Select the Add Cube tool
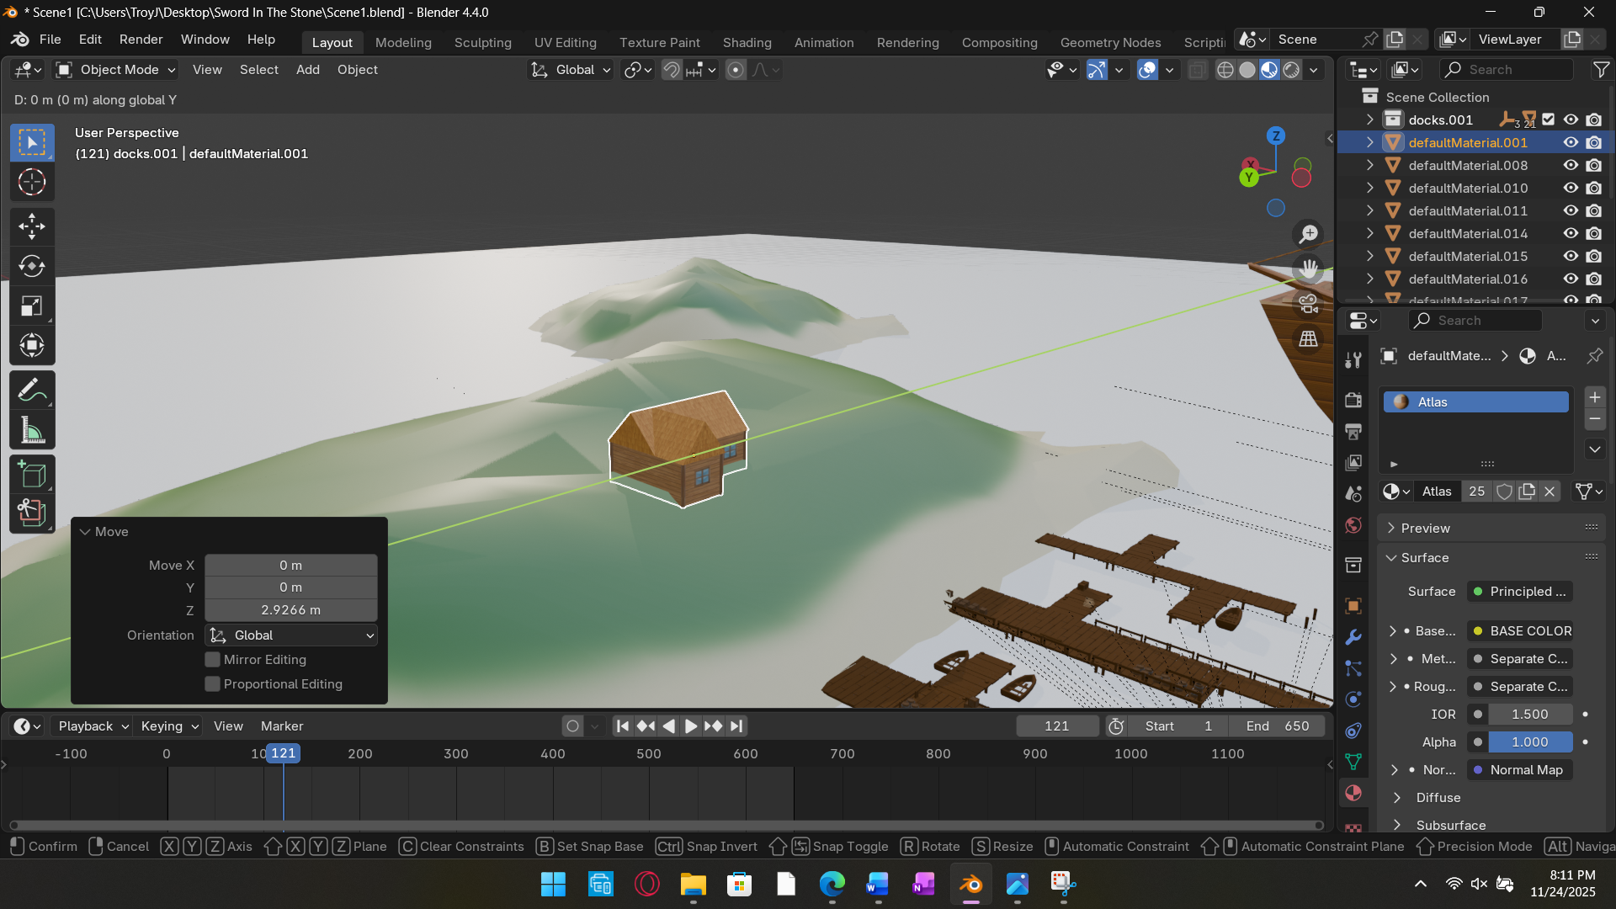1616x909 pixels. tap(32, 475)
